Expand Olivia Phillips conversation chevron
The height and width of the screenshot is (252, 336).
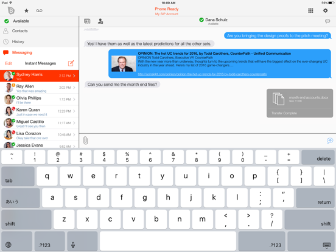coord(74,99)
